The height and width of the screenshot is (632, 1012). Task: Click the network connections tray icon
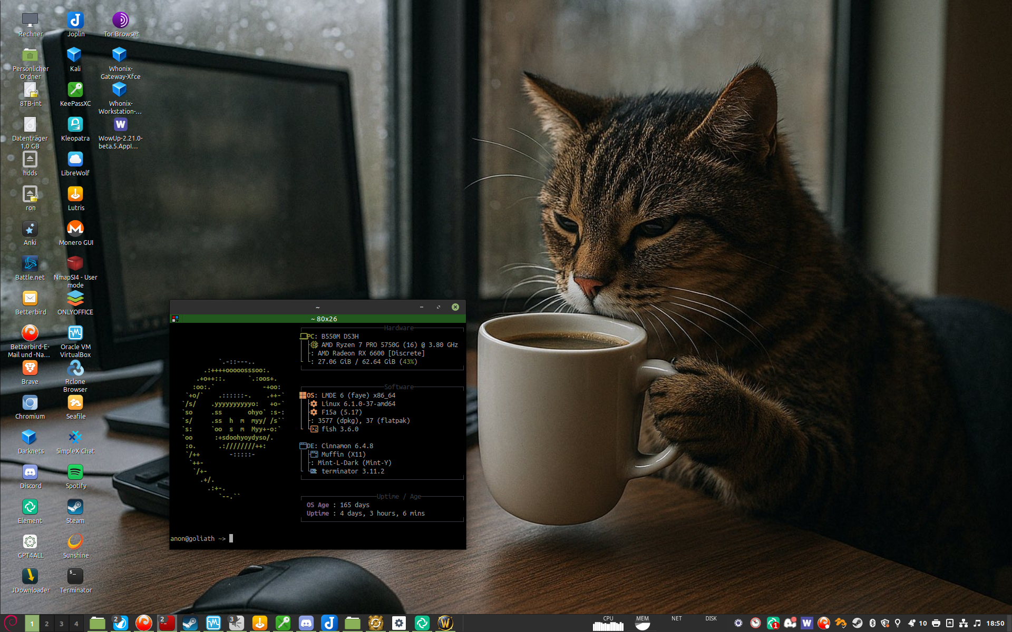click(x=963, y=623)
